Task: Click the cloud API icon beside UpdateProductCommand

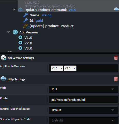Action: 116,9
